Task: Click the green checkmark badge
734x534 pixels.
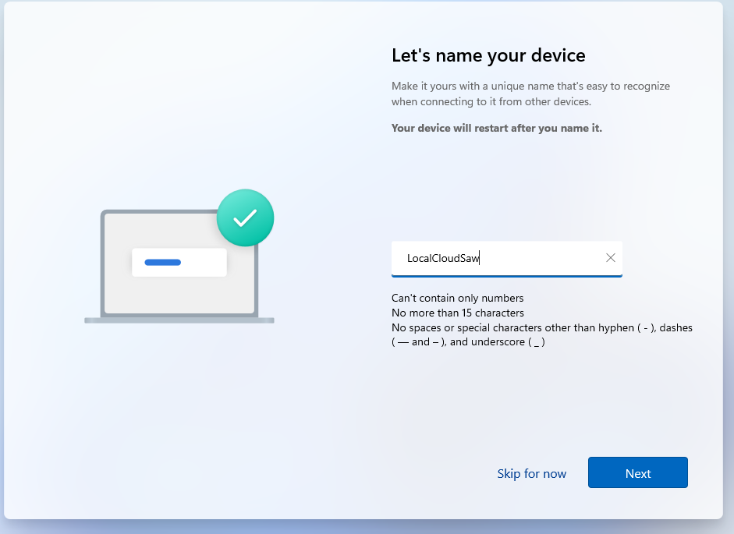Action: (245, 217)
